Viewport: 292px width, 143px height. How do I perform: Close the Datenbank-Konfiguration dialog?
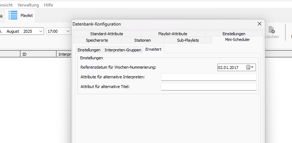click(260, 24)
